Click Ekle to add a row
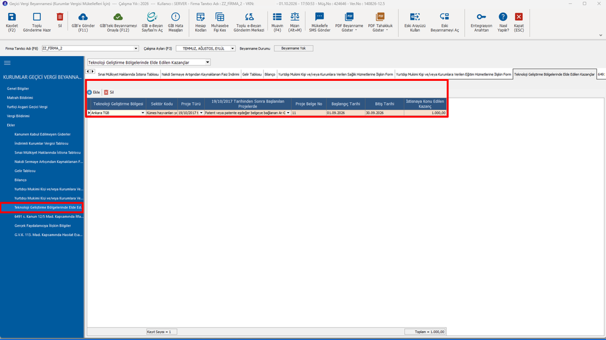Image resolution: width=606 pixels, height=340 pixels. (94, 93)
